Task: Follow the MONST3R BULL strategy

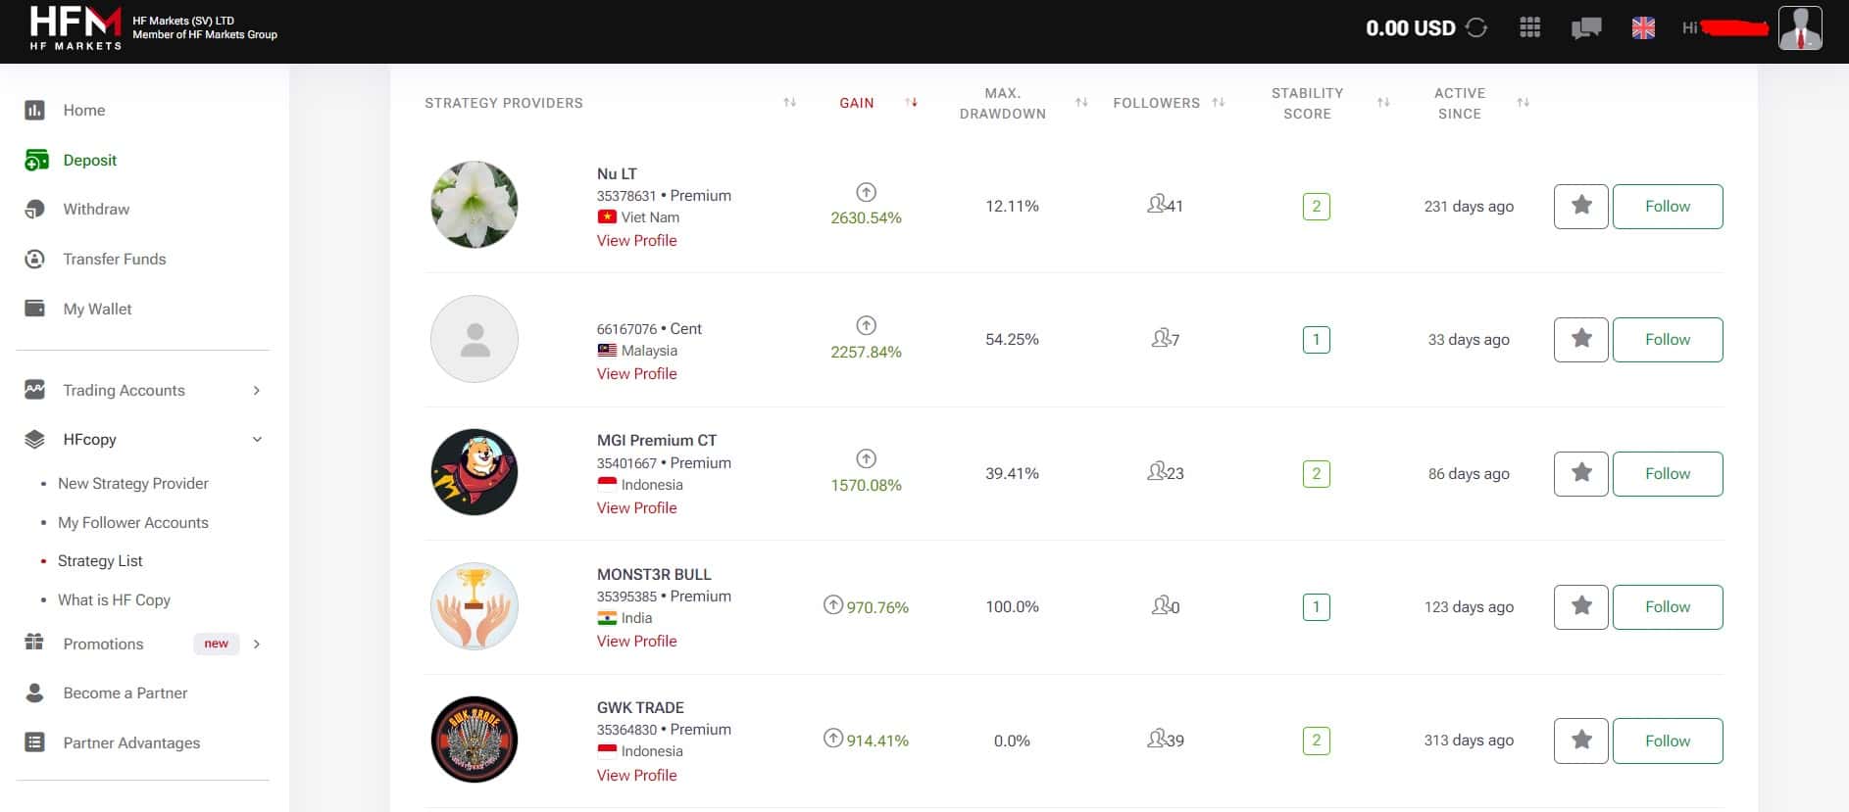Action: [x=1668, y=607]
